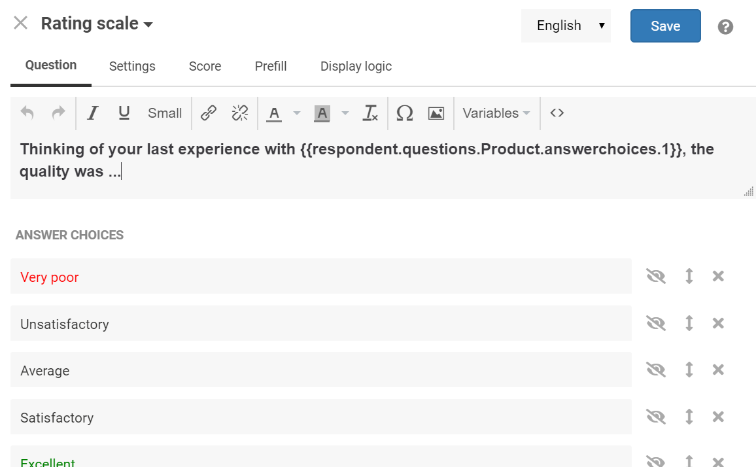Click the reorder handle for Very poor
Image resolution: width=756 pixels, height=467 pixels.
coord(689,276)
